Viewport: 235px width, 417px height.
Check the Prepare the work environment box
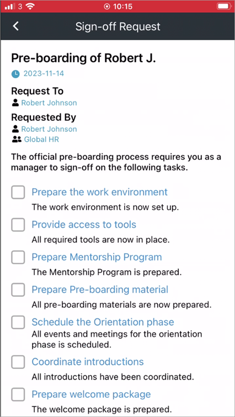pyautogui.click(x=18, y=193)
